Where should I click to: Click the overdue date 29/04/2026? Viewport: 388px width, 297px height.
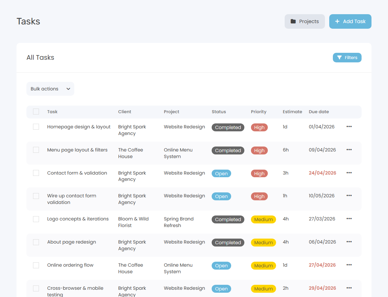(322, 288)
